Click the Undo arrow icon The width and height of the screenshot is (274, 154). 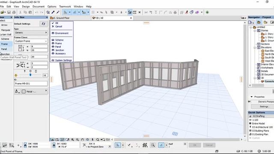pos(36,12)
